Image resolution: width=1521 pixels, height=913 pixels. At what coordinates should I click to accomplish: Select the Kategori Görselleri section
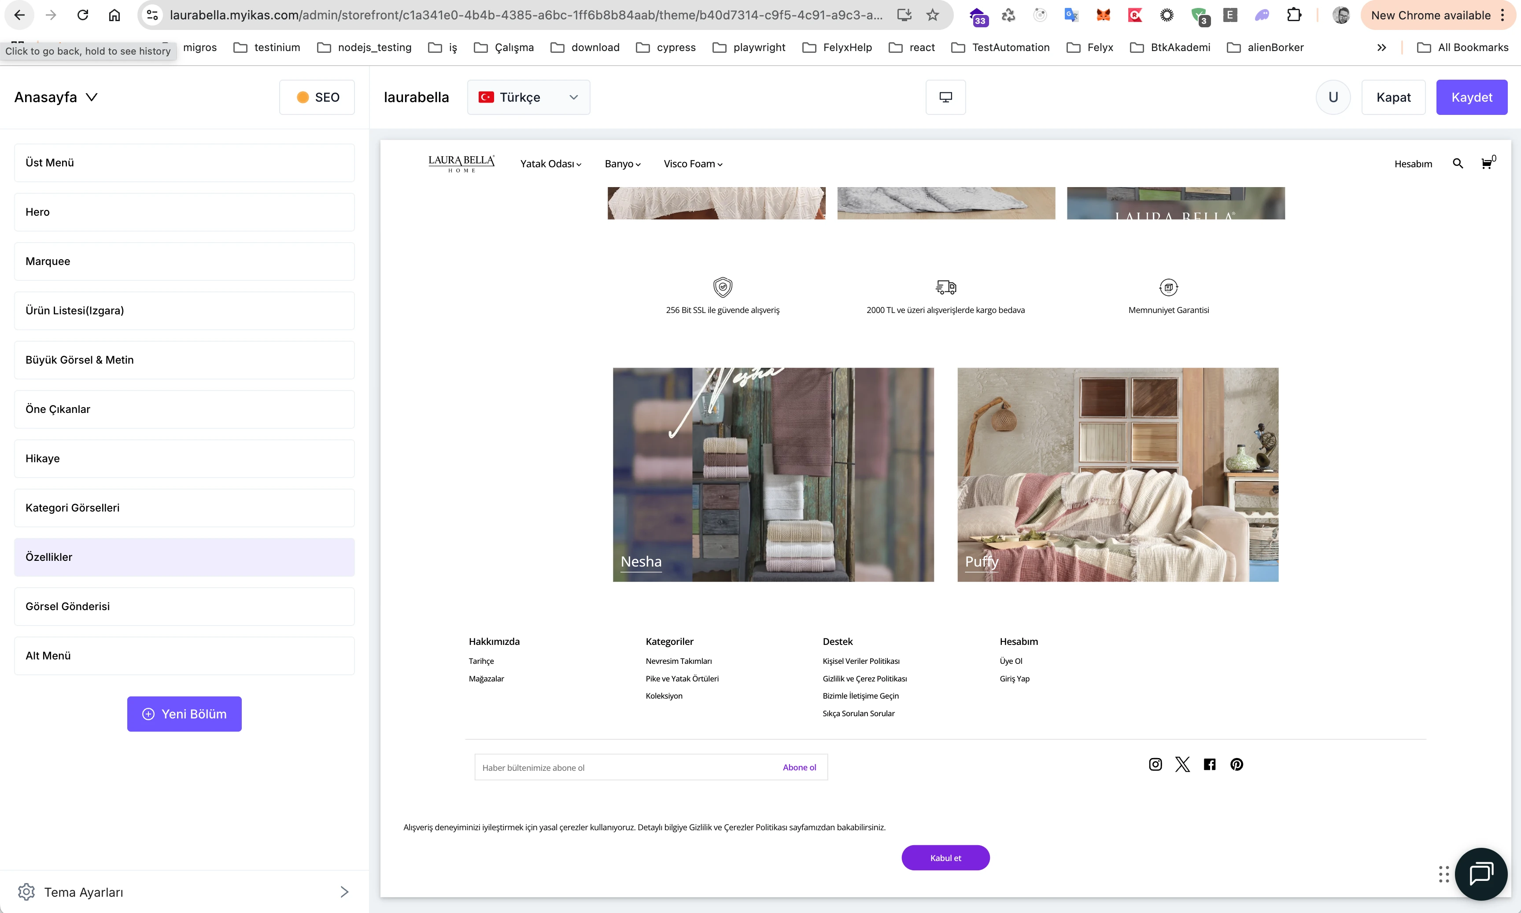184,508
